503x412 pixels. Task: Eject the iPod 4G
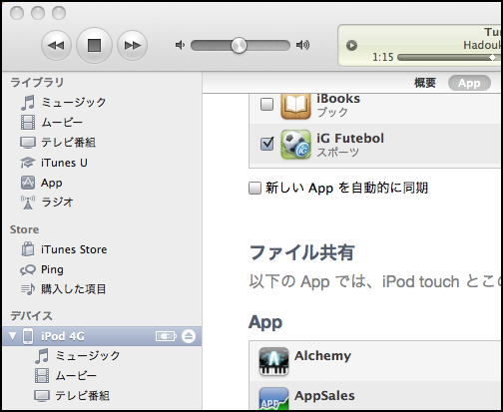click(x=189, y=336)
